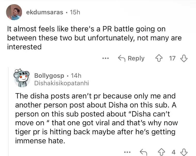Tap the PR battle comment text
The height and width of the screenshot is (156, 196).
point(94,38)
